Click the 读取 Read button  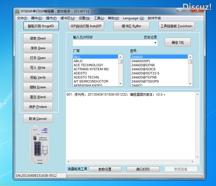tap(38, 38)
